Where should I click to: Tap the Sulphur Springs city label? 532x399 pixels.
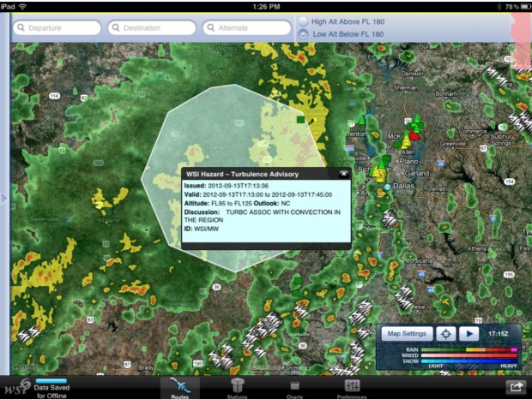tap(501, 140)
